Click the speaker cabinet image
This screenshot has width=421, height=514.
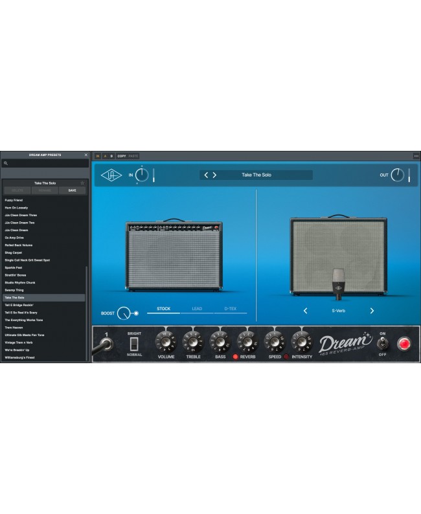pos(338,255)
